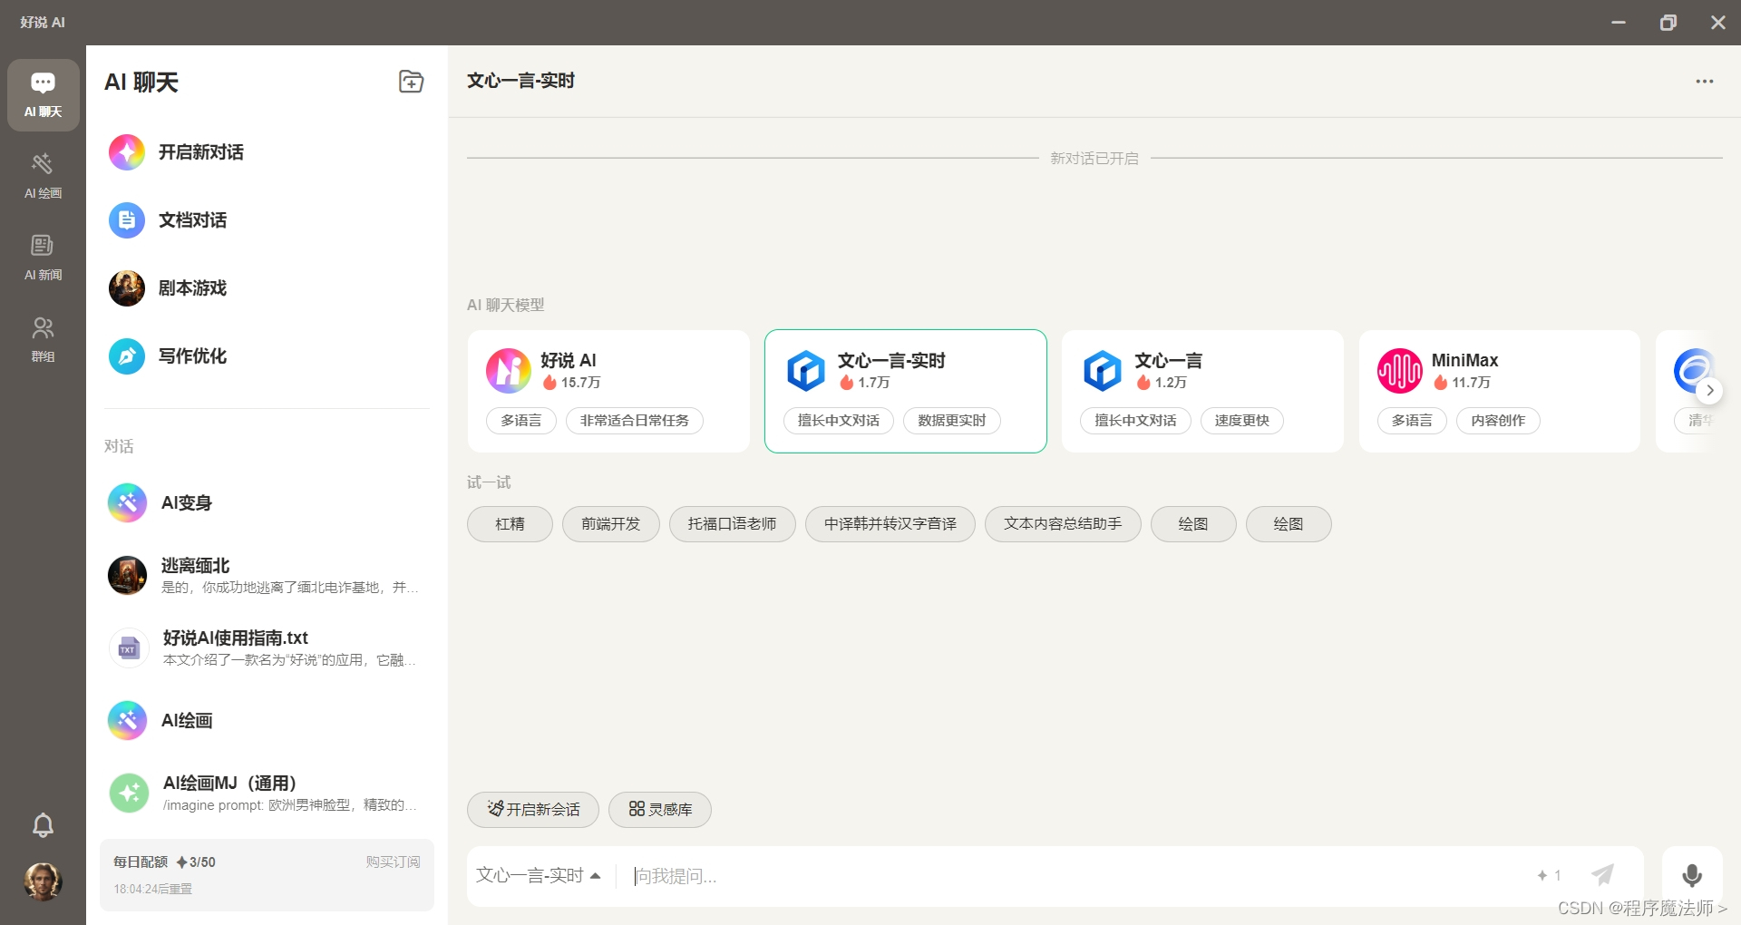
Task: Click the microphone voice input button
Action: click(x=1692, y=876)
